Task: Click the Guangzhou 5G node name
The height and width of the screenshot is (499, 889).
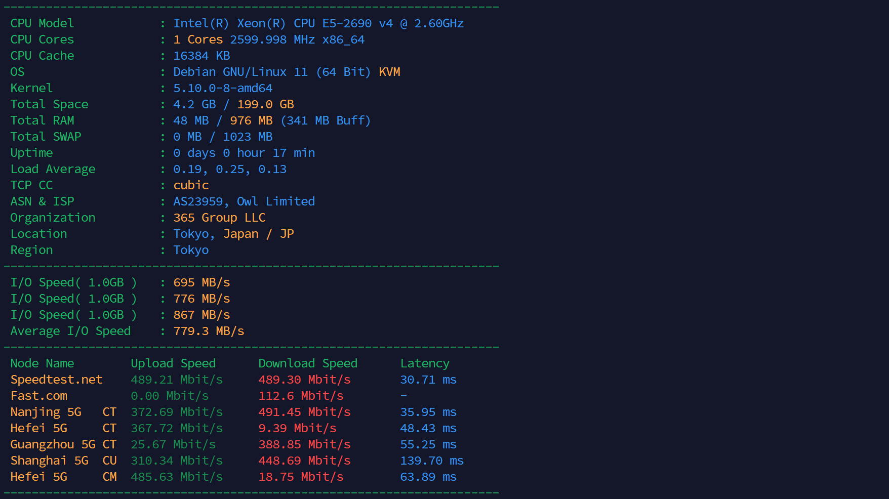Action: [53, 444]
